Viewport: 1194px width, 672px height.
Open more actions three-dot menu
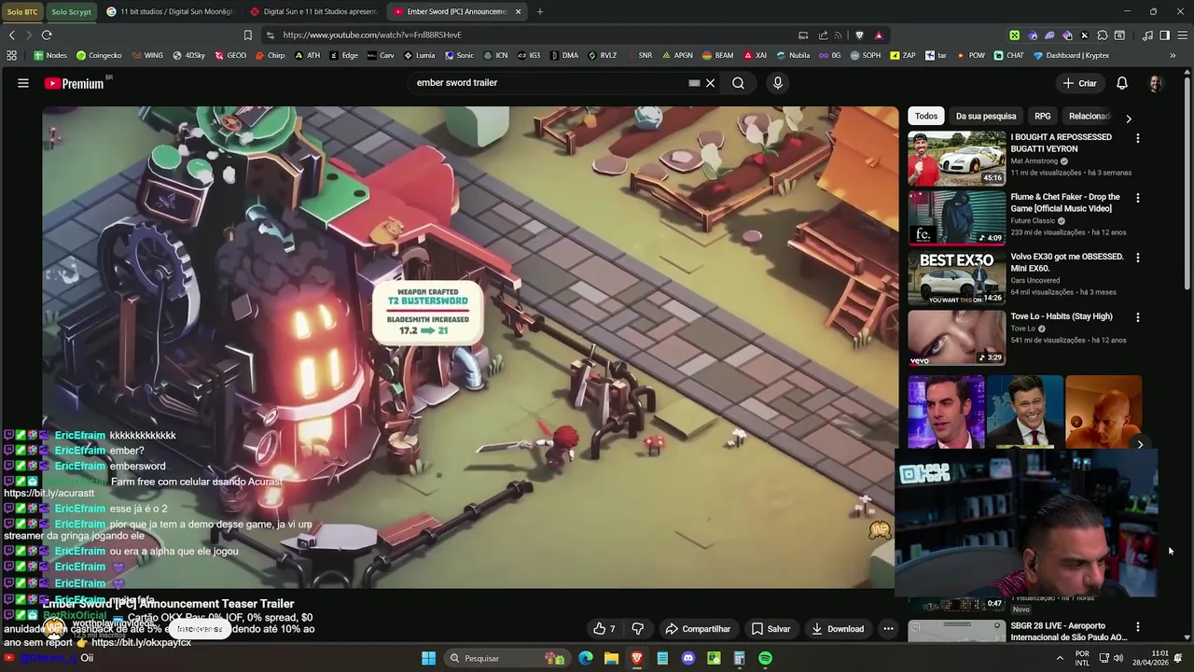tap(888, 629)
